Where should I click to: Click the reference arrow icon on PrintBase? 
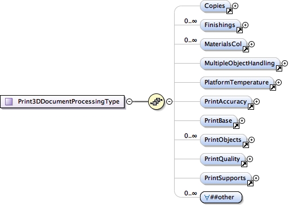(236, 126)
